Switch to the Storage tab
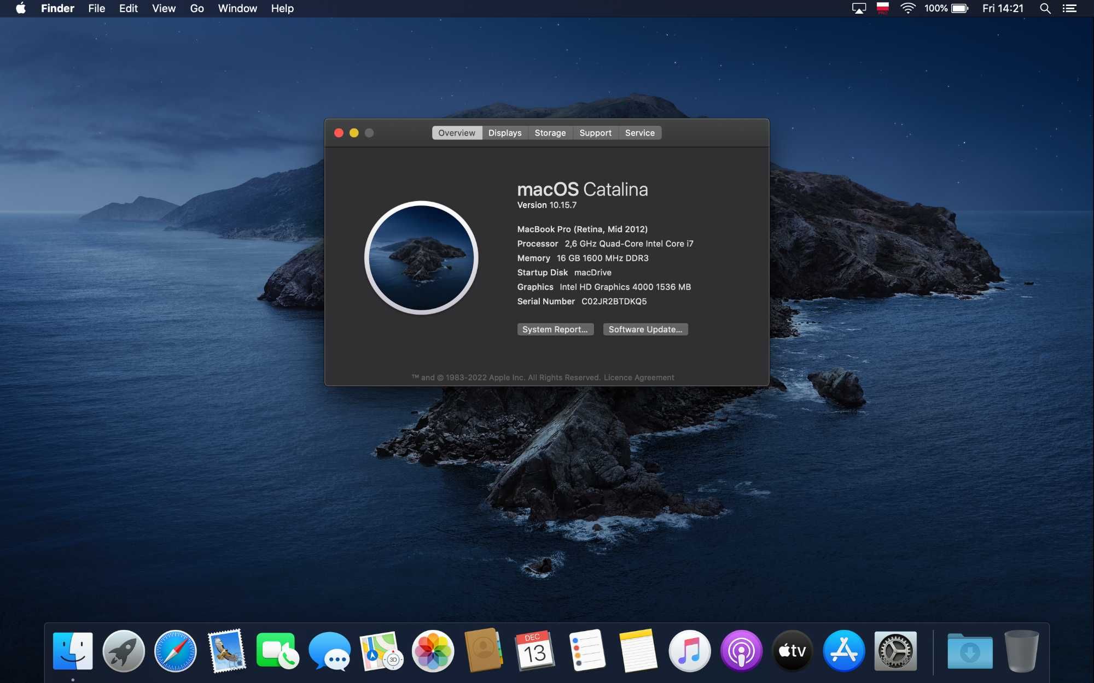1094x683 pixels. (x=550, y=133)
